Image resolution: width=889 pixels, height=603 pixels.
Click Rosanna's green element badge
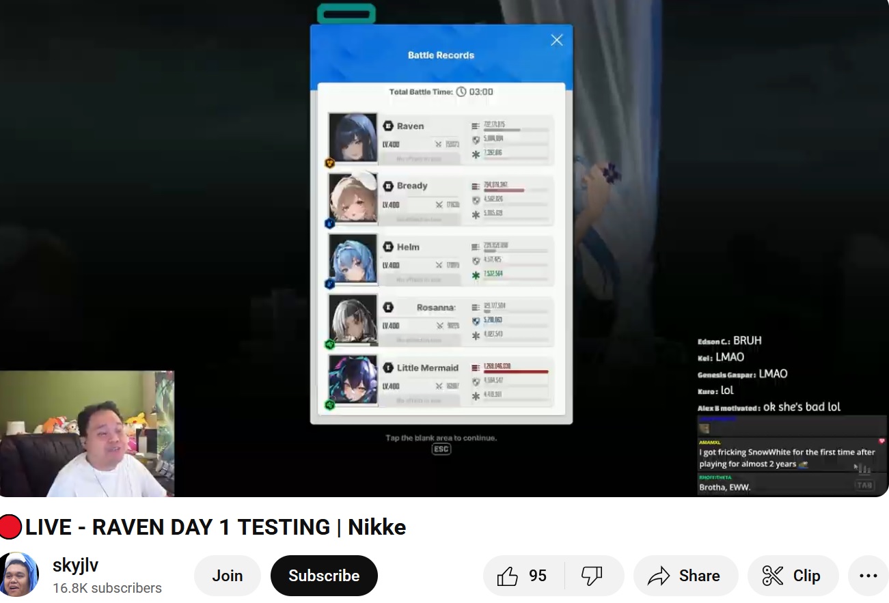pos(329,344)
